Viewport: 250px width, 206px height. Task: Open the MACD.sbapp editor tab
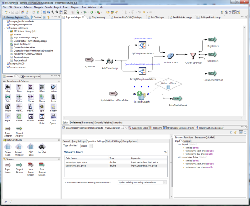157,17
